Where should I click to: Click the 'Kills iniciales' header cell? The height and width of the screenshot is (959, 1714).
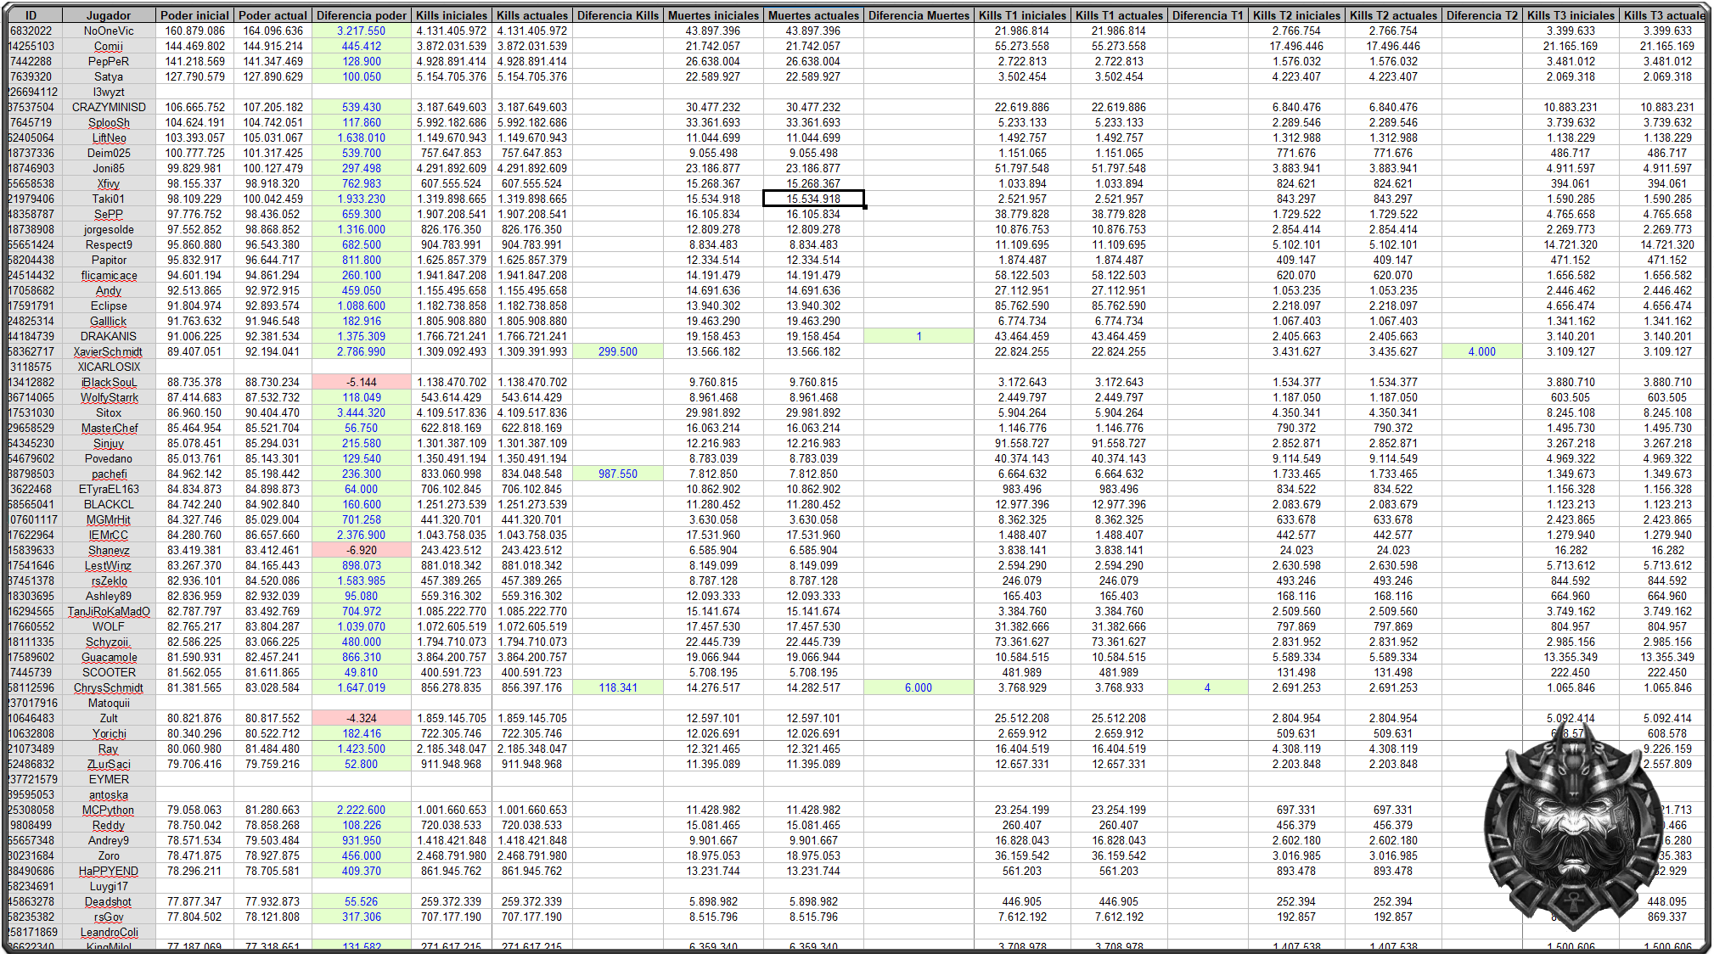click(x=452, y=15)
